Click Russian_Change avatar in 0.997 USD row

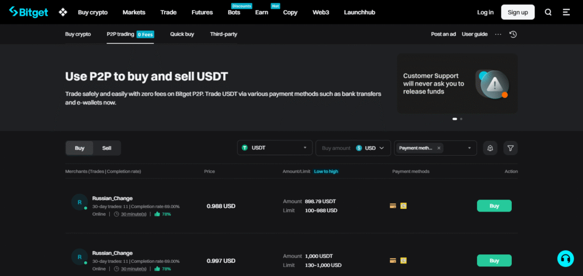(79, 257)
